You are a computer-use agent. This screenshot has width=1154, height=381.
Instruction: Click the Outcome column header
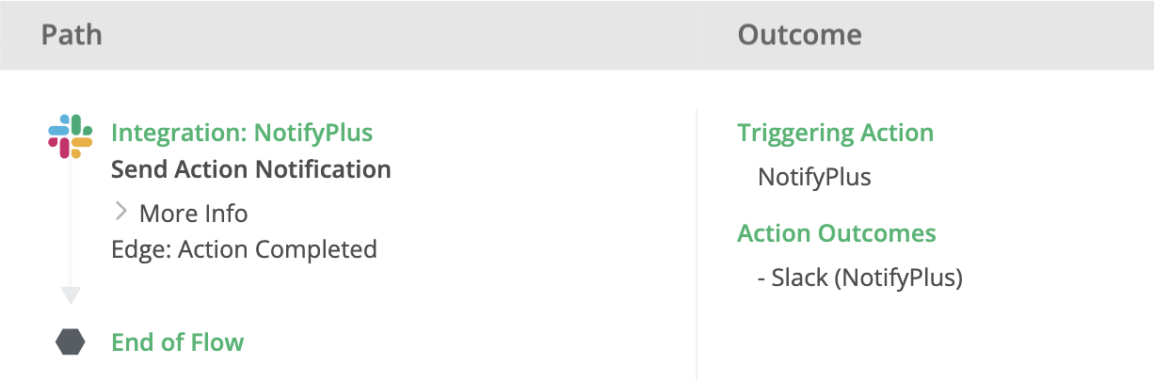tap(799, 36)
